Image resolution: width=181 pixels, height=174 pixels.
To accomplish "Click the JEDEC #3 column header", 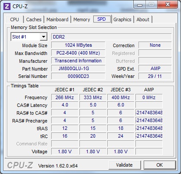I will (x=121, y=90).
